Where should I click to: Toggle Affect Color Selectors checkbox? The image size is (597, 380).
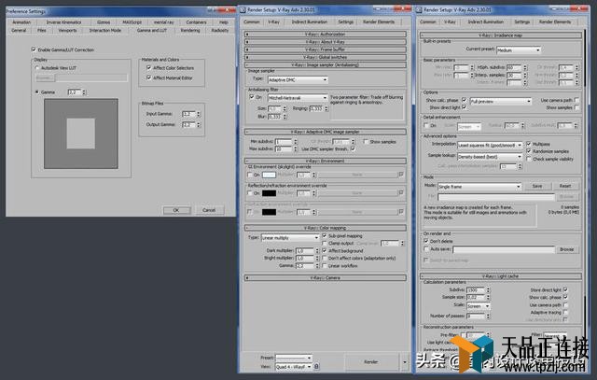[149, 67]
